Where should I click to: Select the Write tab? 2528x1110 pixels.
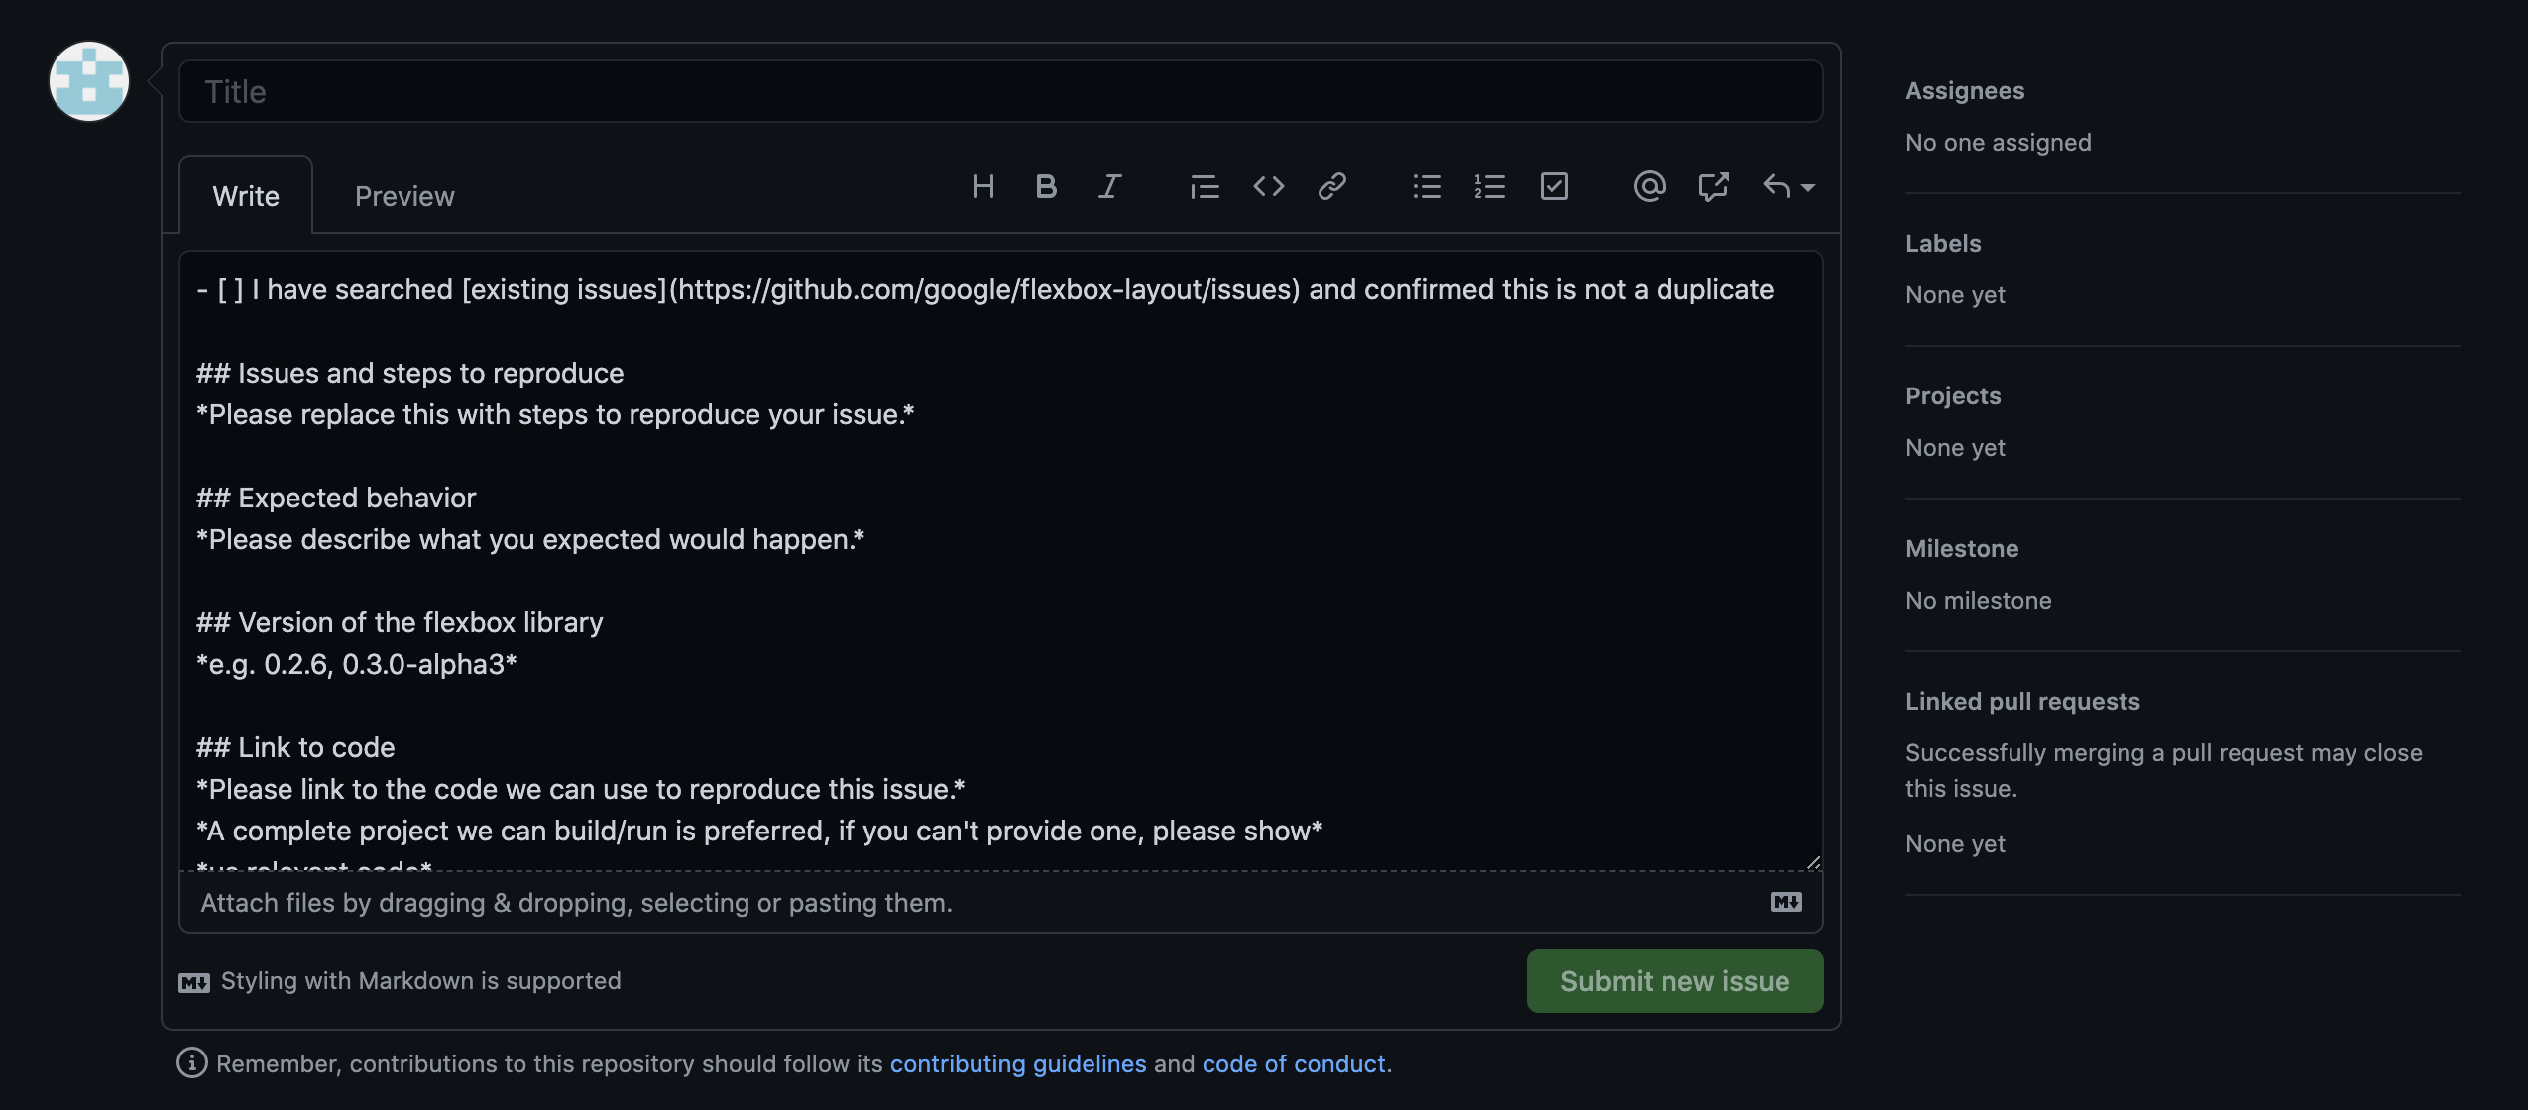pos(246,196)
